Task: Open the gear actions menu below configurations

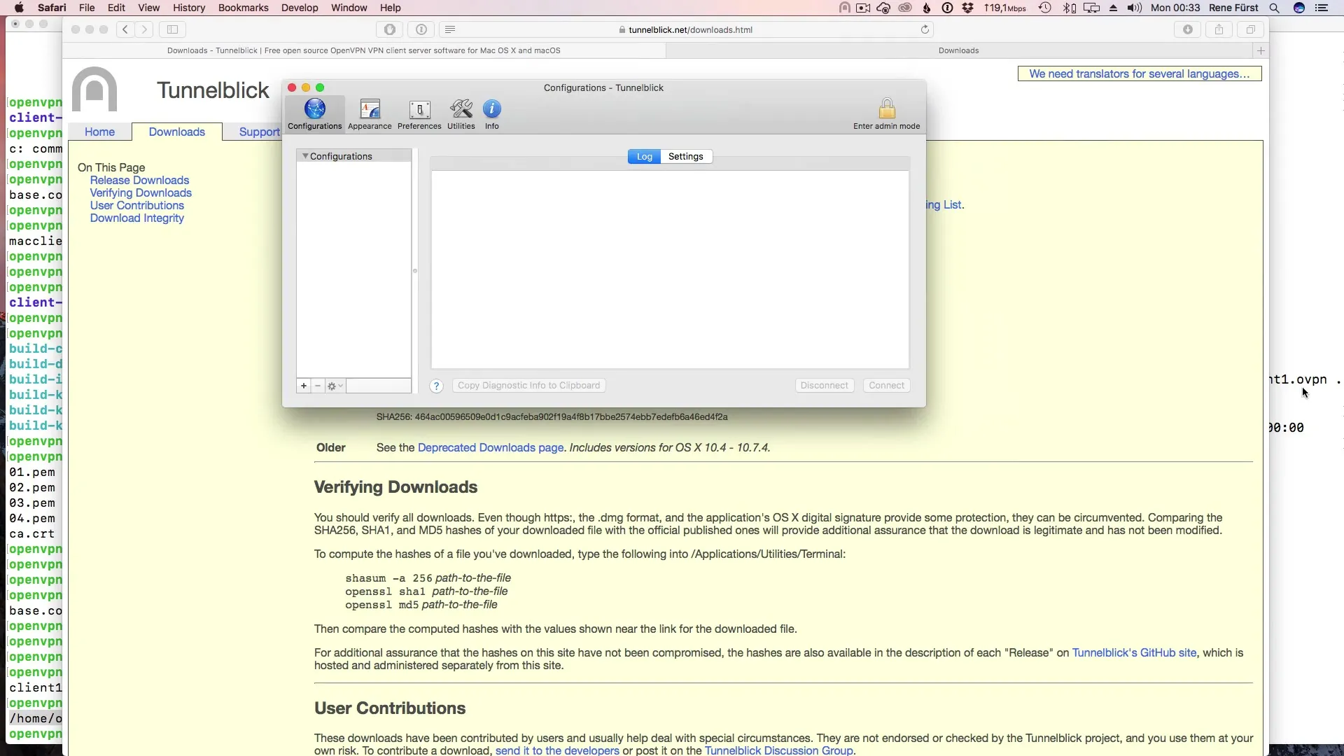Action: [x=335, y=386]
